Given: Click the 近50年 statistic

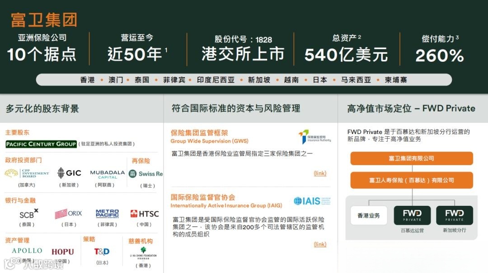Looking at the screenshot, I should coord(135,55).
